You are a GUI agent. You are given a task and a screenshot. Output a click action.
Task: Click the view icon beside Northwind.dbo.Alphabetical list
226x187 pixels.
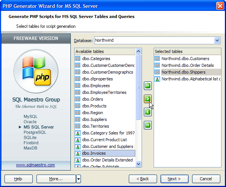[157, 79]
